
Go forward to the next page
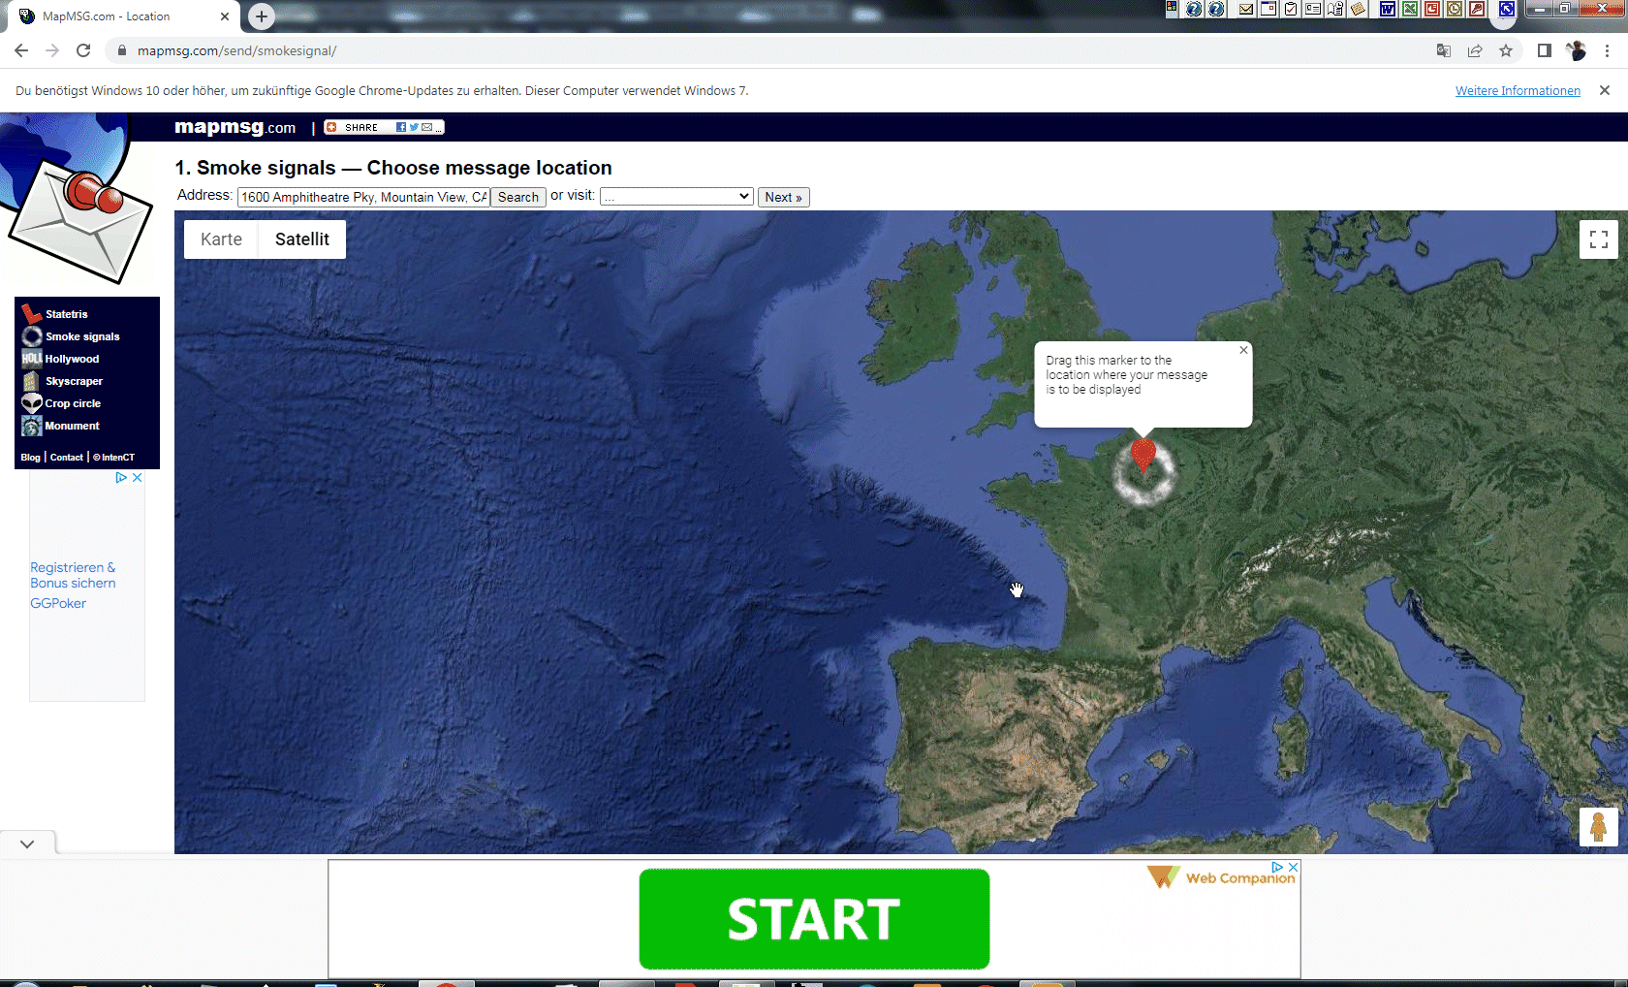tap(52, 50)
